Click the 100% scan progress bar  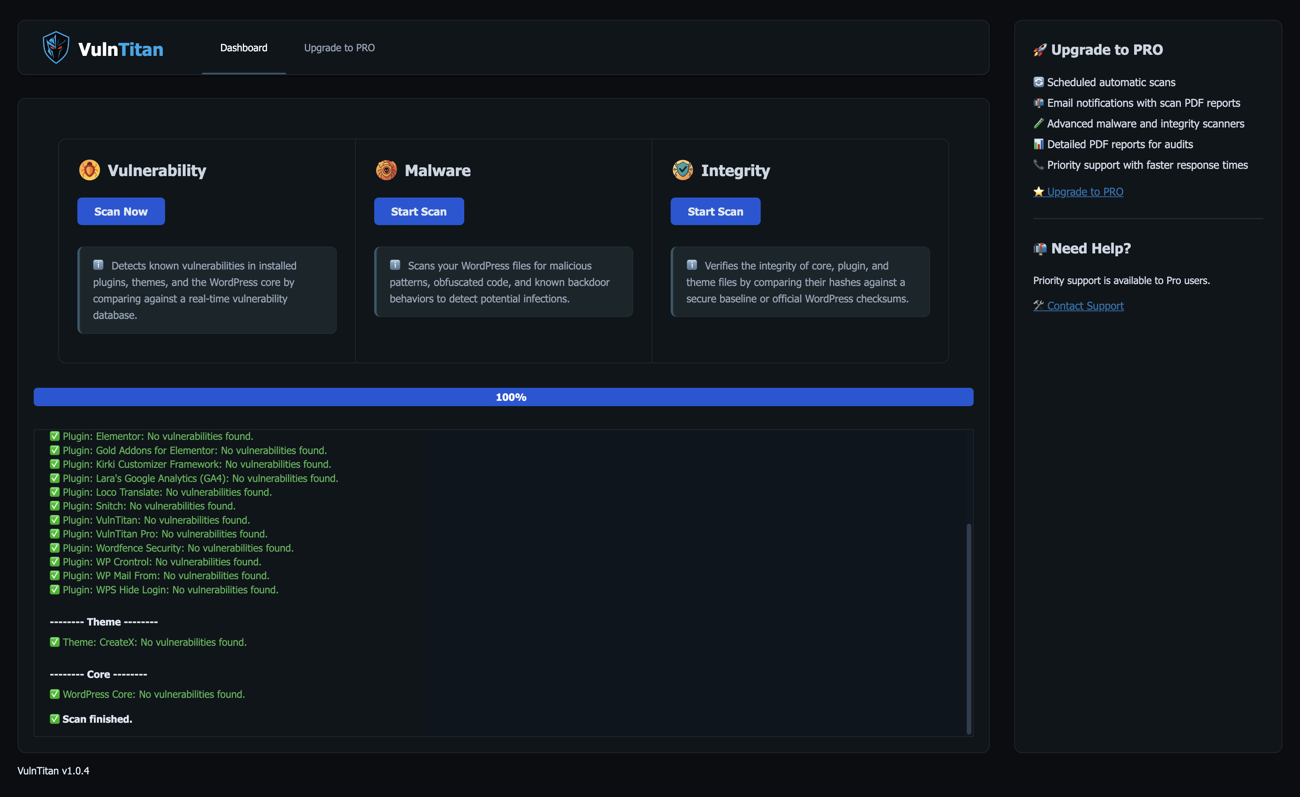click(503, 397)
